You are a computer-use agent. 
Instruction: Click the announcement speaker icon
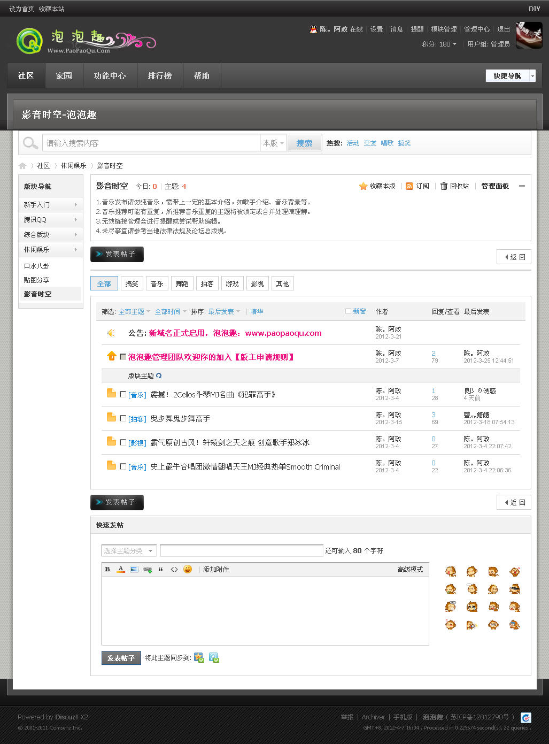(111, 333)
